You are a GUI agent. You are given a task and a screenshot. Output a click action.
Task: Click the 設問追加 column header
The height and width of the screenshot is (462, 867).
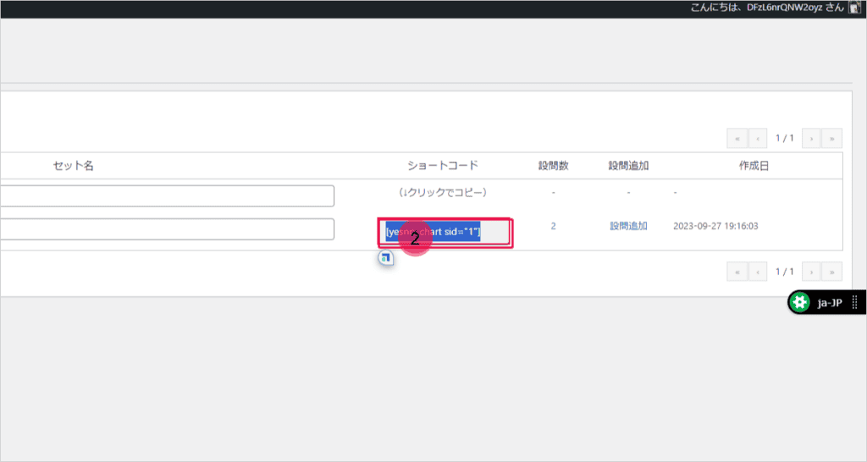[628, 166]
